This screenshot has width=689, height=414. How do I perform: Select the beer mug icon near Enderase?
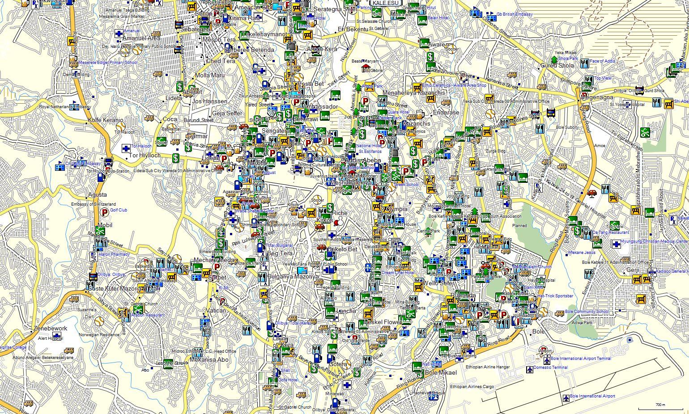tap(420, 114)
